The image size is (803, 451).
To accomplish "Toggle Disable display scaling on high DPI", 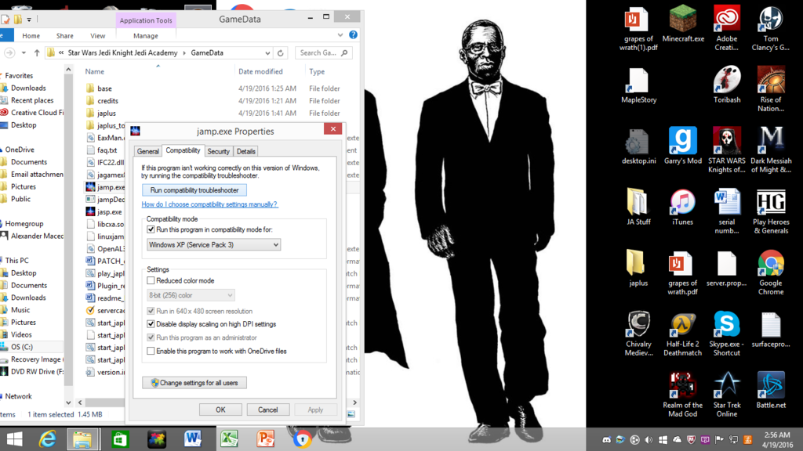I will click(x=151, y=323).
